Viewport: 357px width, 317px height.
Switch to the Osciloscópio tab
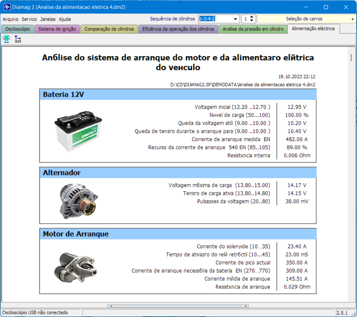click(x=17, y=29)
